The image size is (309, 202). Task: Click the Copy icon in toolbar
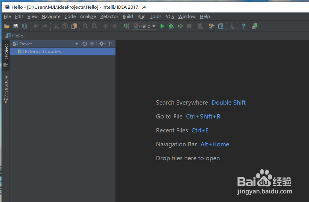65,26
